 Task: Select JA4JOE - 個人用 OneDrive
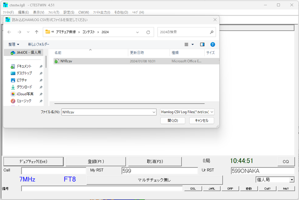[24, 53]
